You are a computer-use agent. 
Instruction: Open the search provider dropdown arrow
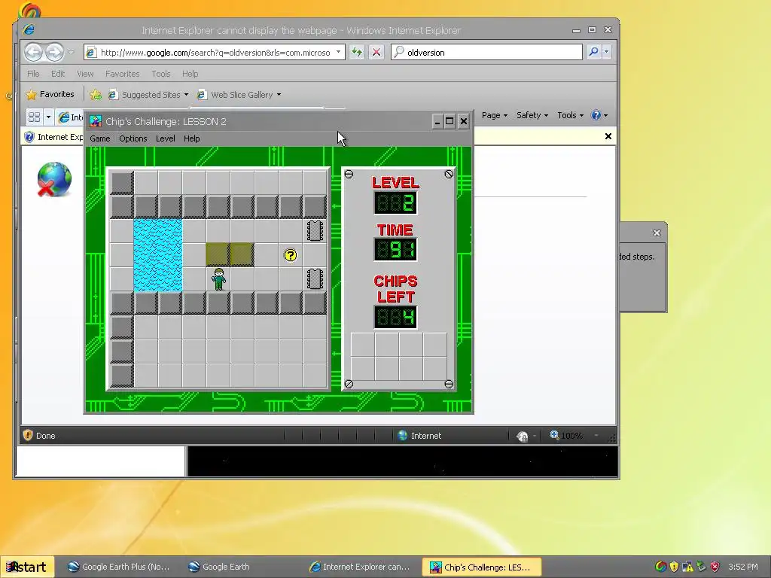(x=606, y=52)
